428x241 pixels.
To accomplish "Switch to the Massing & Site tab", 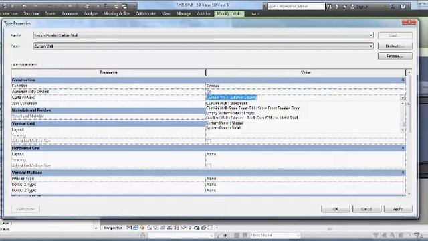I will (x=116, y=13).
